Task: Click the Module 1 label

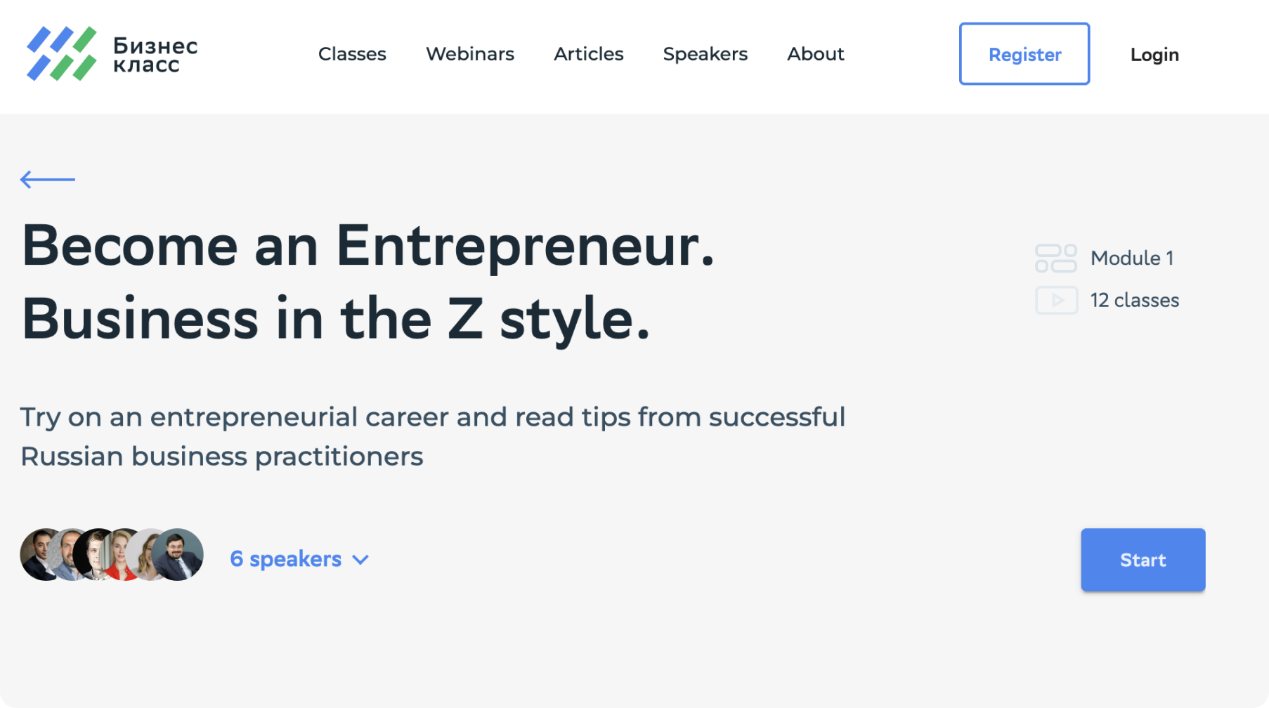Action: (x=1131, y=258)
